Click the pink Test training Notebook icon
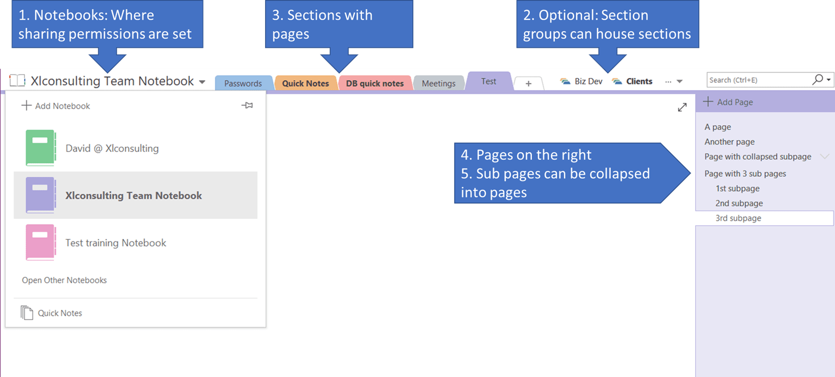Screen dimensions: 835x377 (x=40, y=242)
